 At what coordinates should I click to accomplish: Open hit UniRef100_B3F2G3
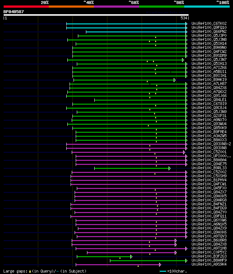point(209,256)
